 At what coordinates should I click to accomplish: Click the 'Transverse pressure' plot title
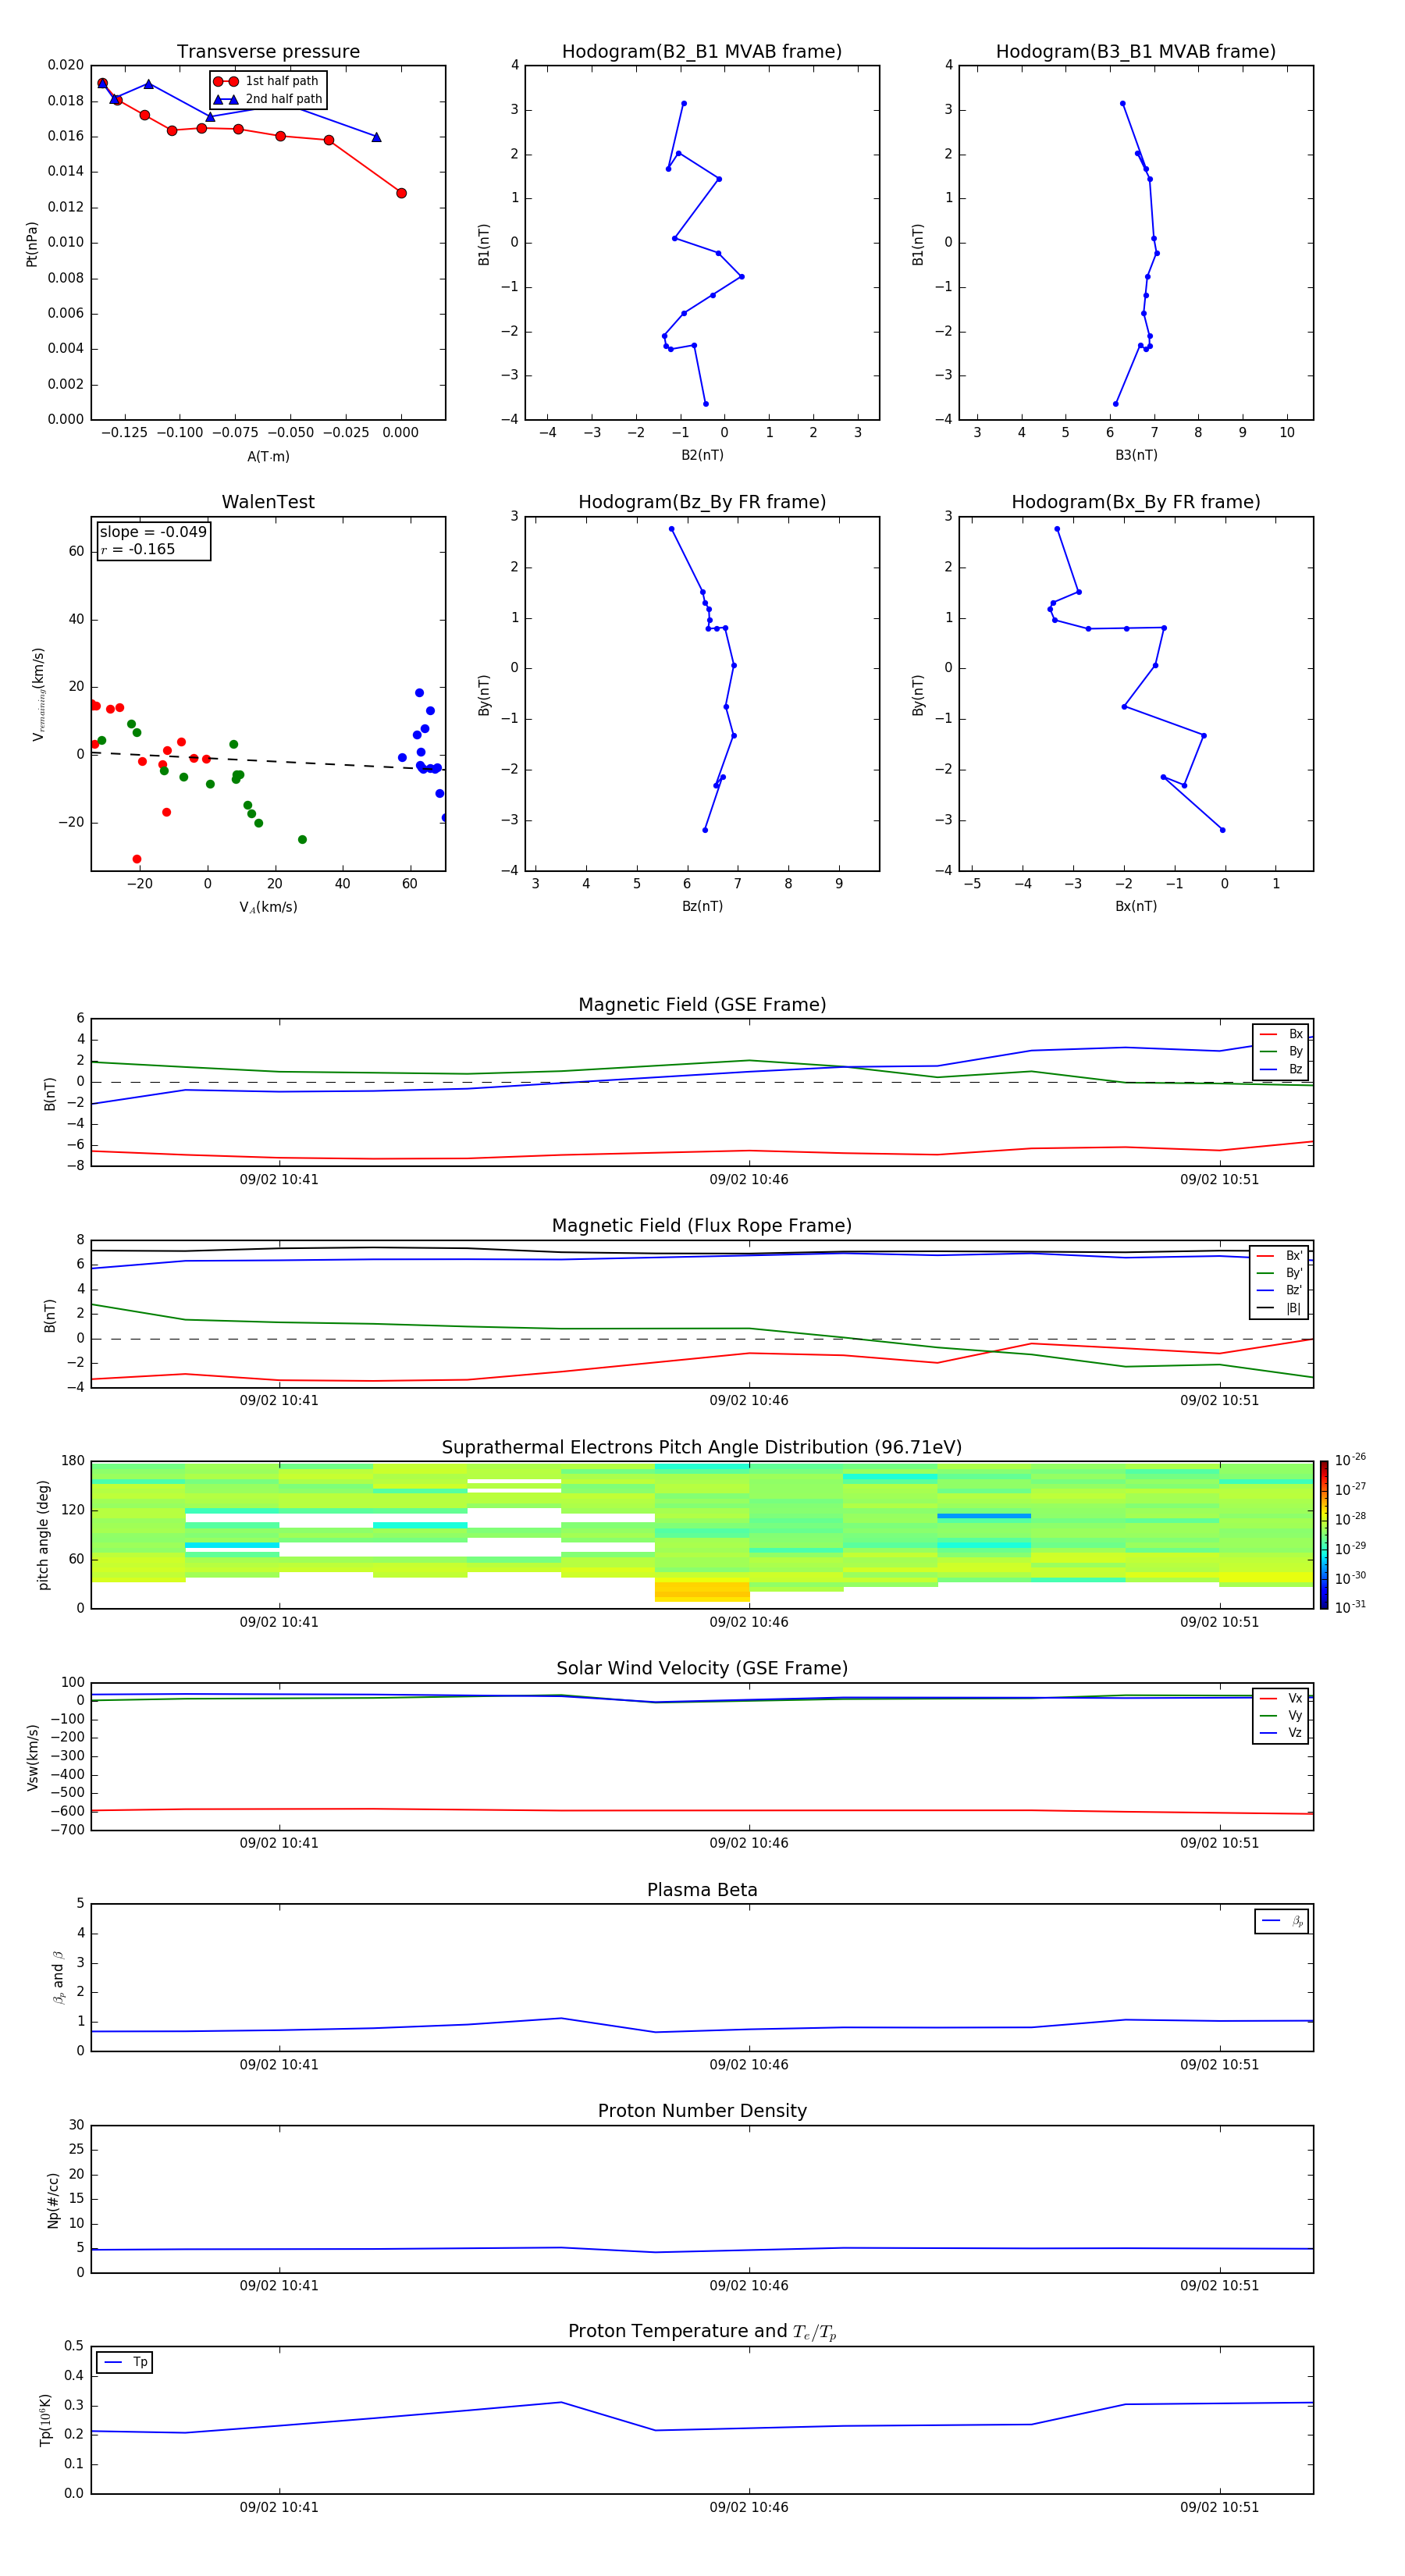[268, 52]
